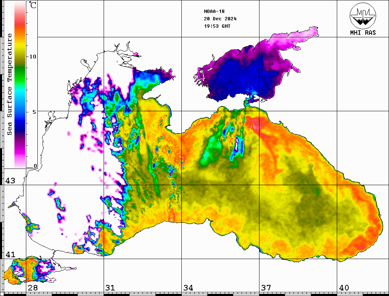Click the MHI RAS logo emblem
The image size is (389, 296).
[363, 16]
